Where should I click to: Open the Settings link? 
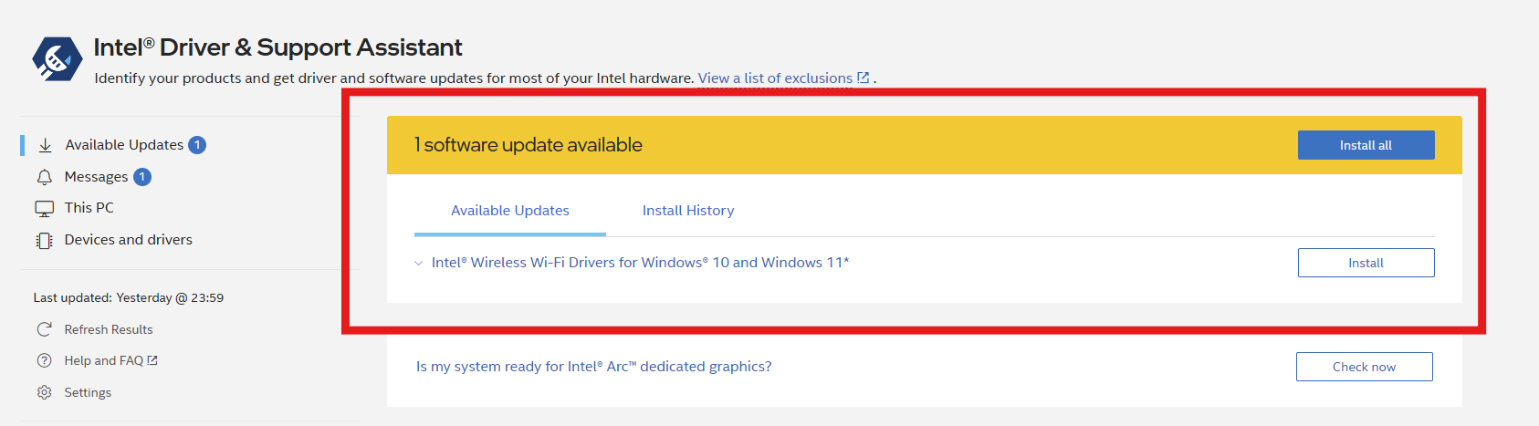88,392
